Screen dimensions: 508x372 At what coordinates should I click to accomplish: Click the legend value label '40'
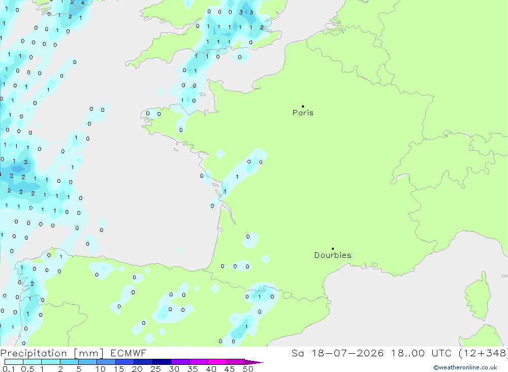tap(211, 369)
